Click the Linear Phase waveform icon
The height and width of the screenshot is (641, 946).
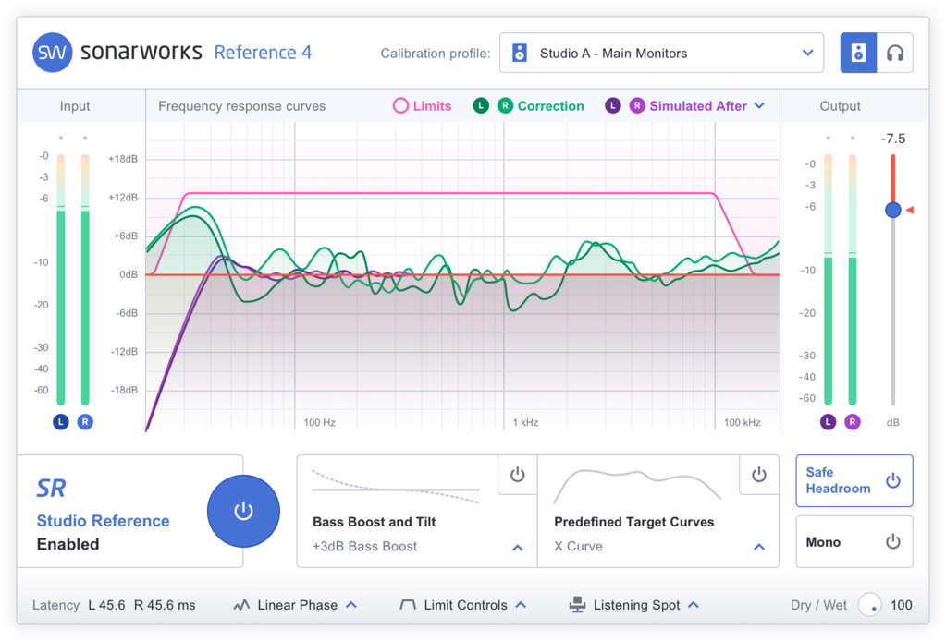pos(240,605)
